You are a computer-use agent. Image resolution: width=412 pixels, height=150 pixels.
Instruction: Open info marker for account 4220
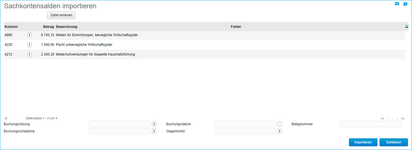[x=29, y=45]
